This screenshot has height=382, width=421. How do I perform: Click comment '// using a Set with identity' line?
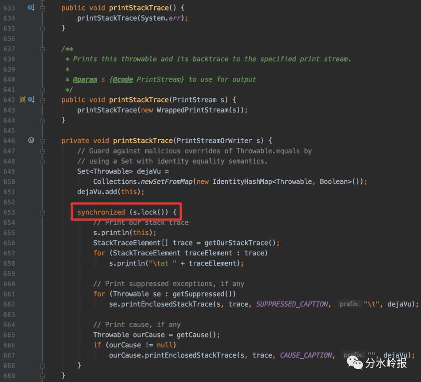click(172, 161)
